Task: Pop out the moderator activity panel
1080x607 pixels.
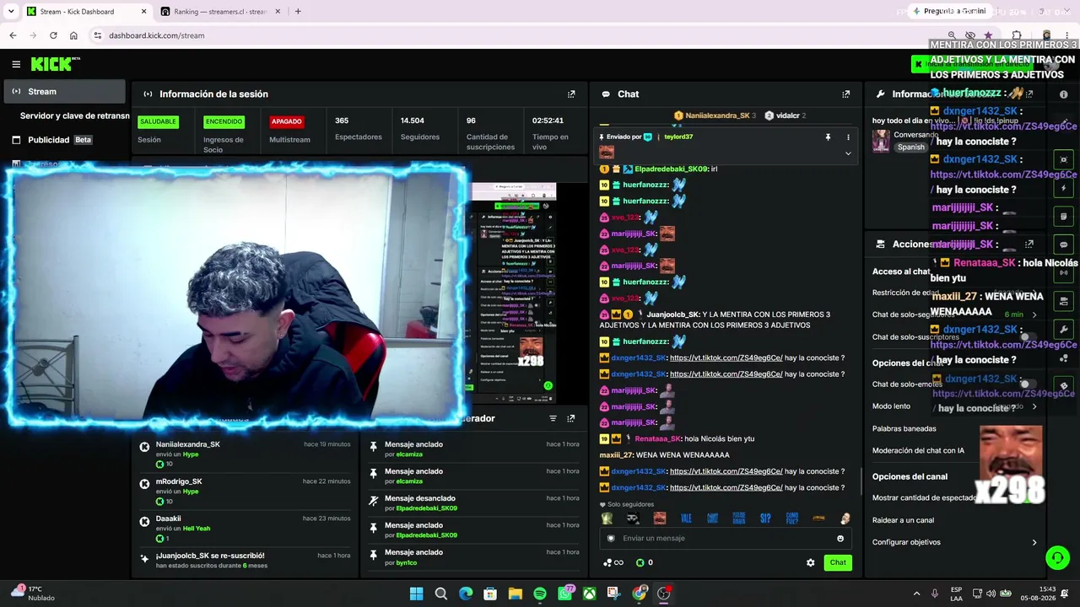Action: coord(571,418)
